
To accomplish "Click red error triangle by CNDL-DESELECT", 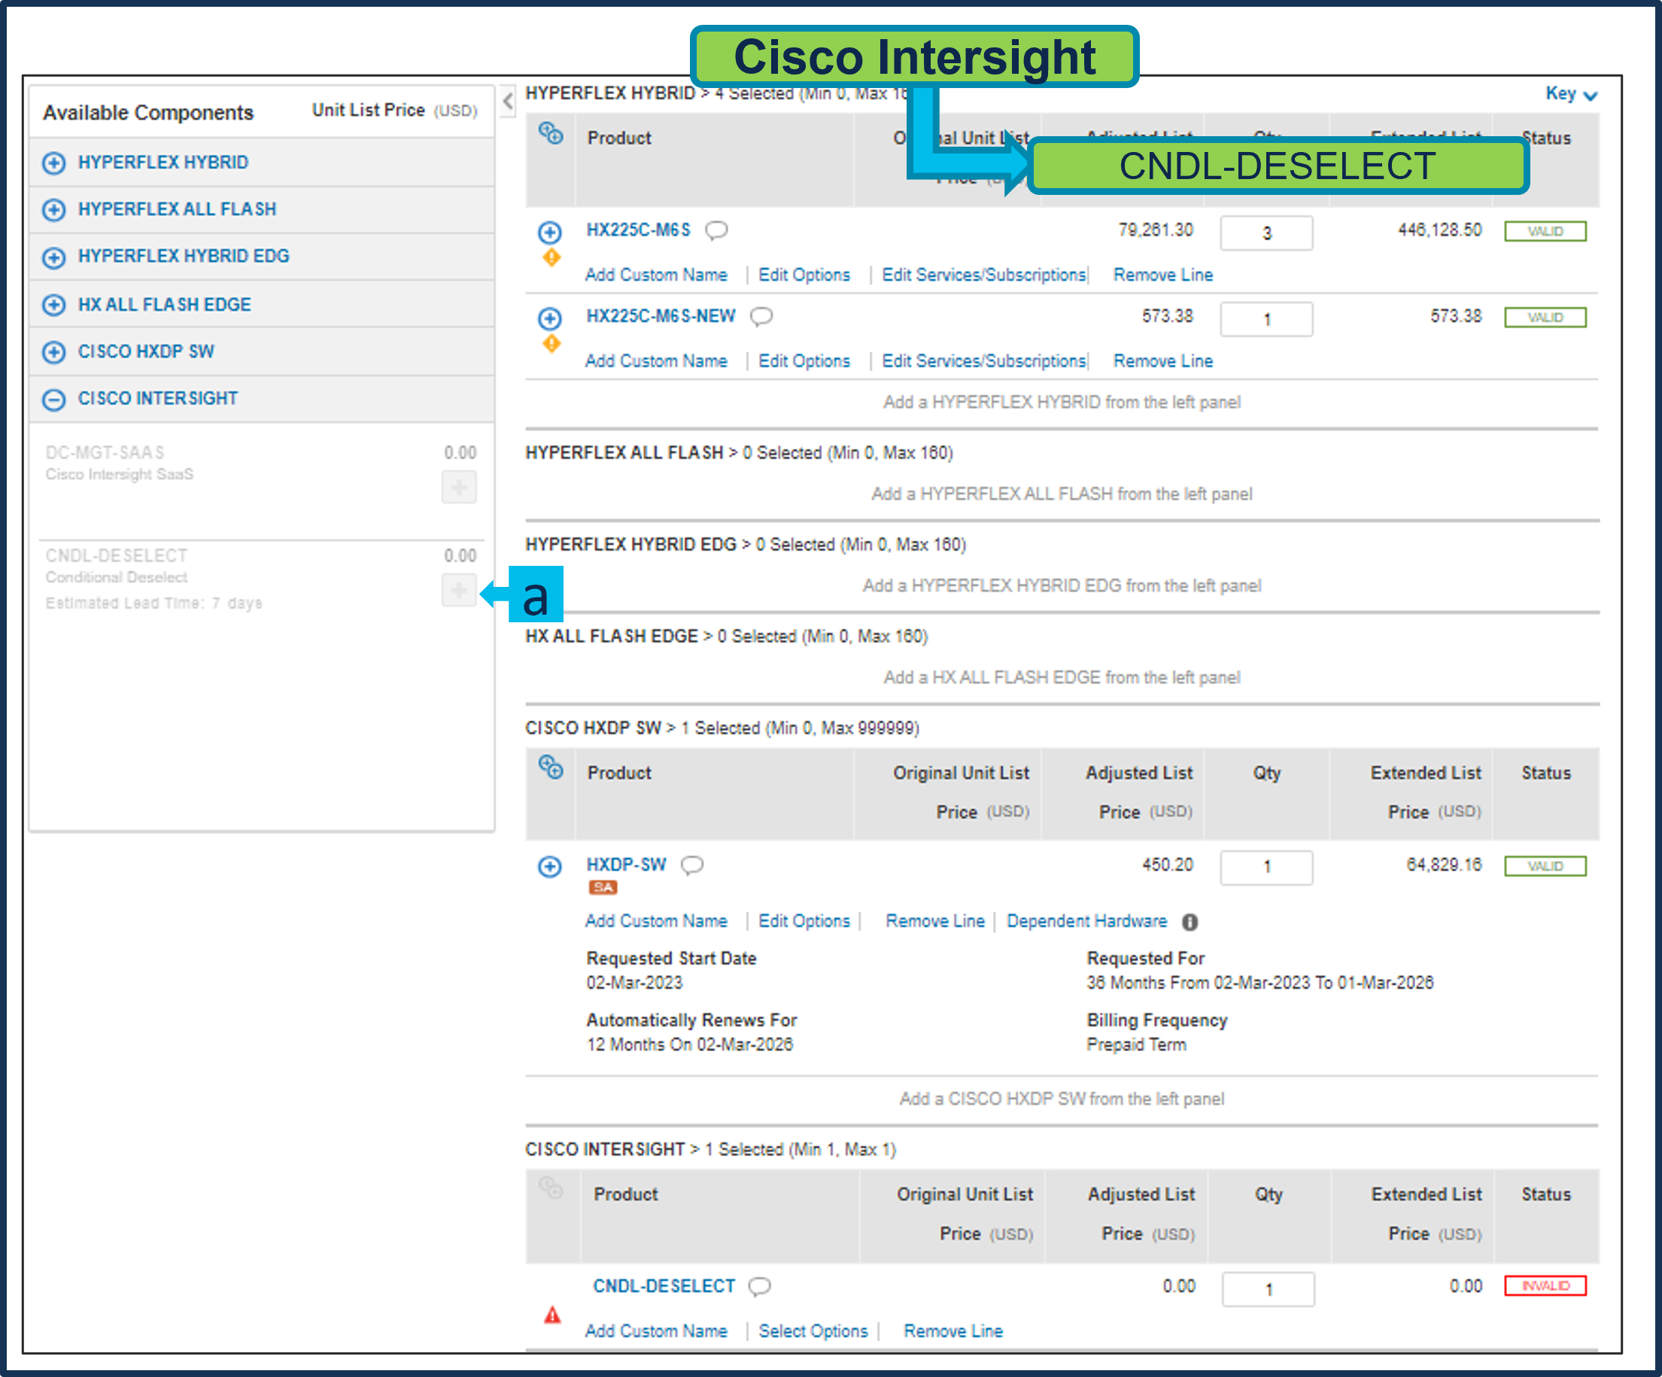I will (552, 1315).
